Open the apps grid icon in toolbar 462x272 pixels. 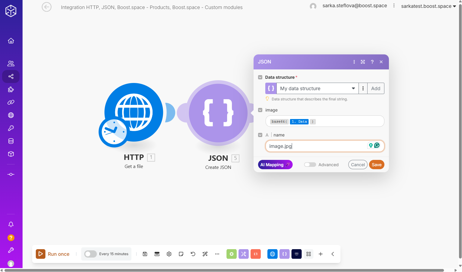309,254
